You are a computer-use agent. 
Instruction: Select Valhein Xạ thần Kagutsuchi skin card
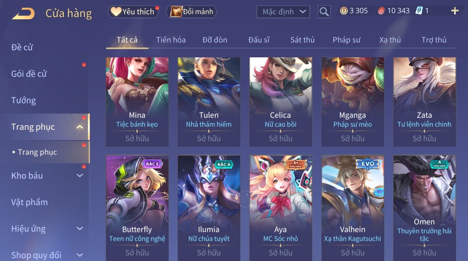(x=353, y=208)
